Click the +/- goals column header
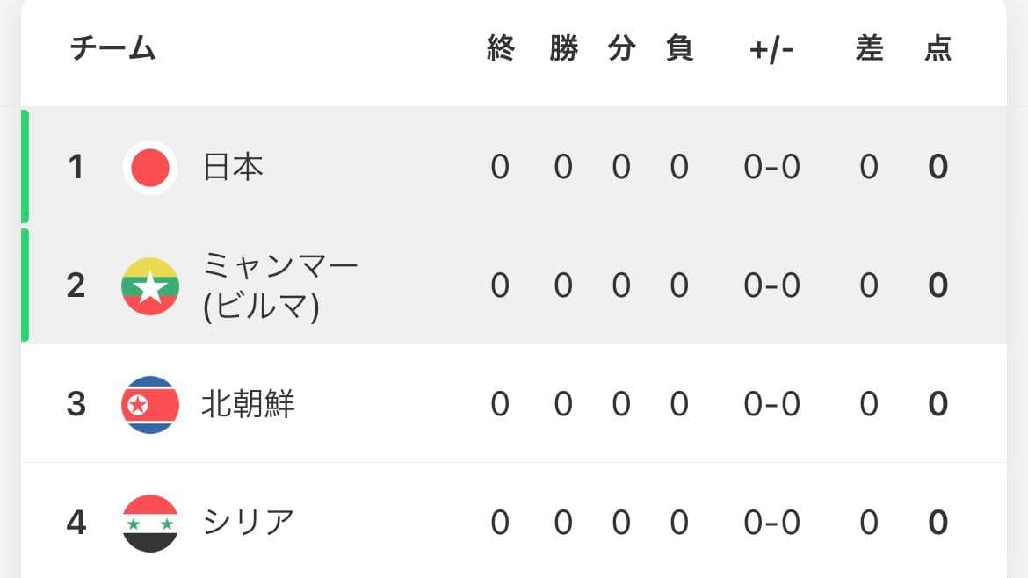Screen dimensions: 1028x578 coord(771,50)
